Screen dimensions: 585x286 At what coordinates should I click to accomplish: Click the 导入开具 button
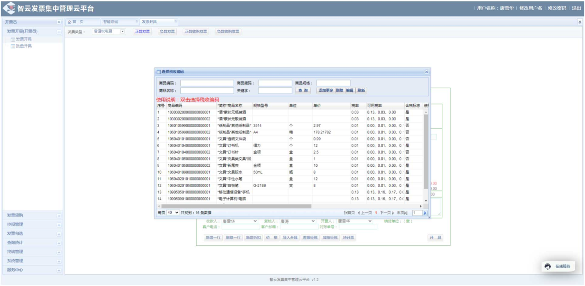coord(290,237)
